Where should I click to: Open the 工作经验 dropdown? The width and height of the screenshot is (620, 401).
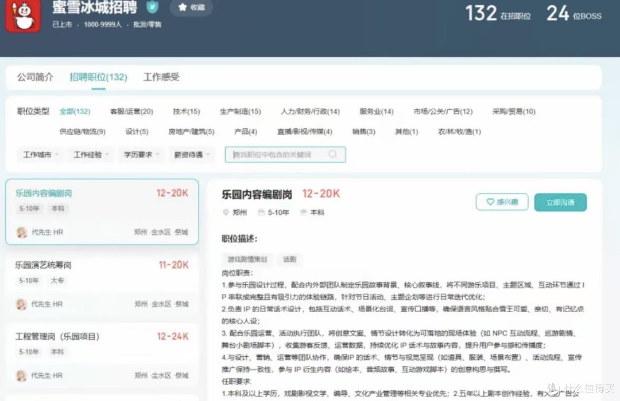pyautogui.click(x=91, y=155)
